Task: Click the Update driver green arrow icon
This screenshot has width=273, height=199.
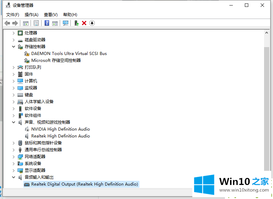Action: coord(77,23)
